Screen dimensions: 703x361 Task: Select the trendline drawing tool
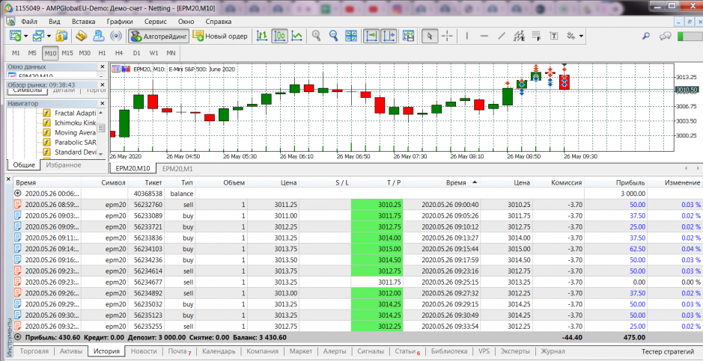502,36
